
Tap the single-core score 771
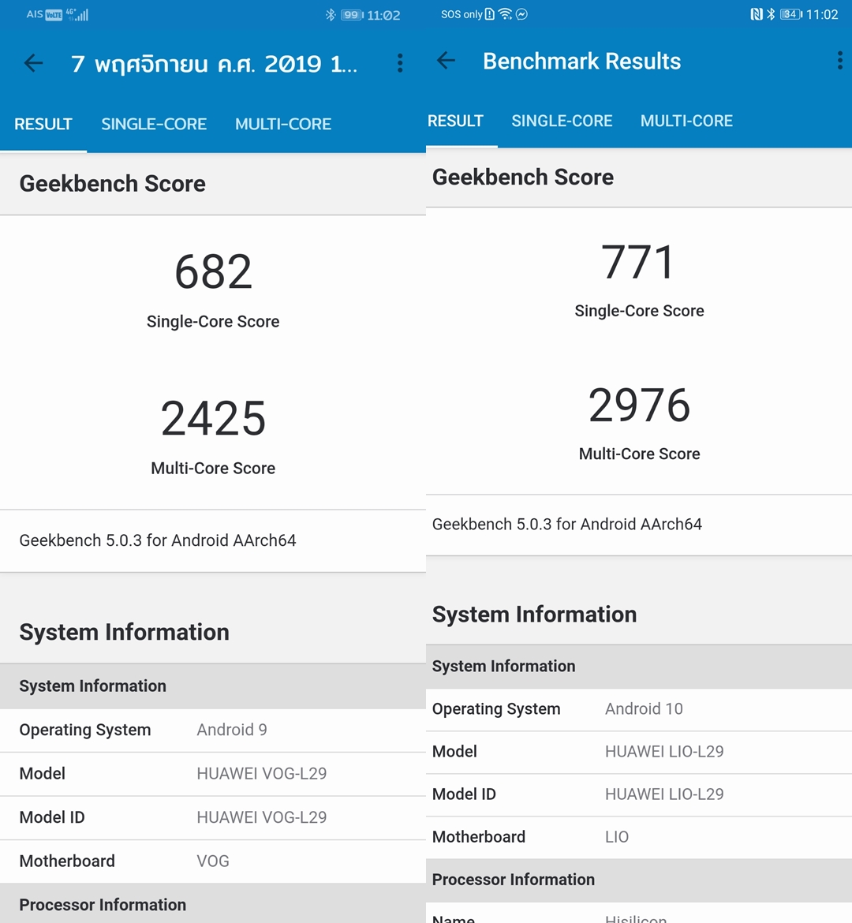pyautogui.click(x=638, y=262)
